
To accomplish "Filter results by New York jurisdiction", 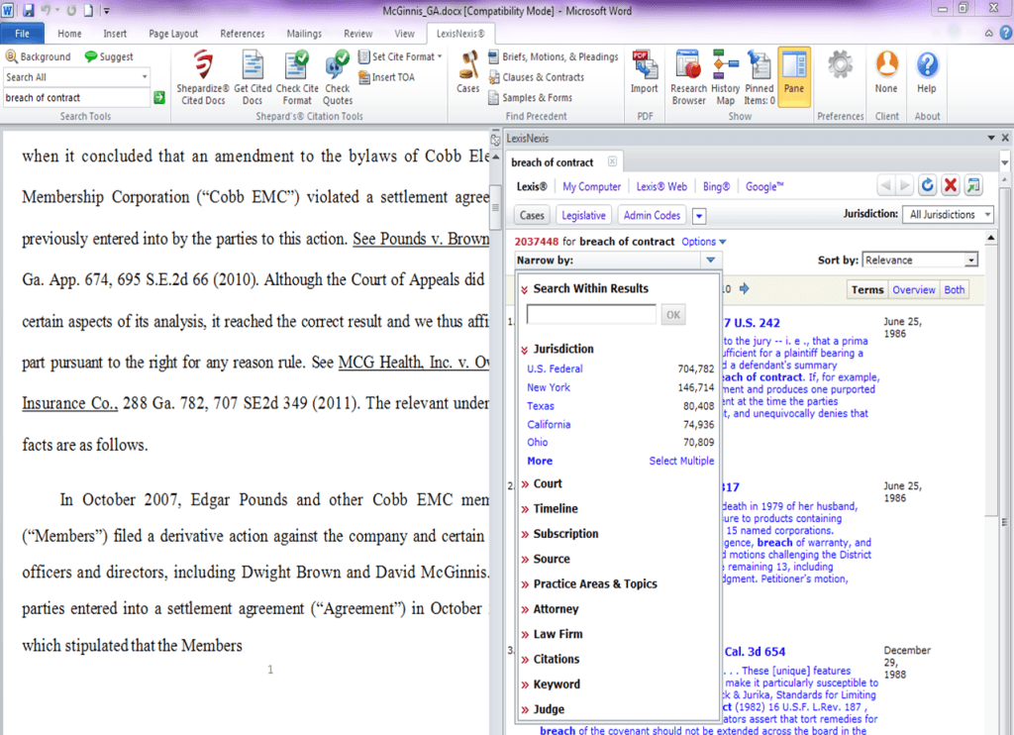I will pyautogui.click(x=549, y=387).
